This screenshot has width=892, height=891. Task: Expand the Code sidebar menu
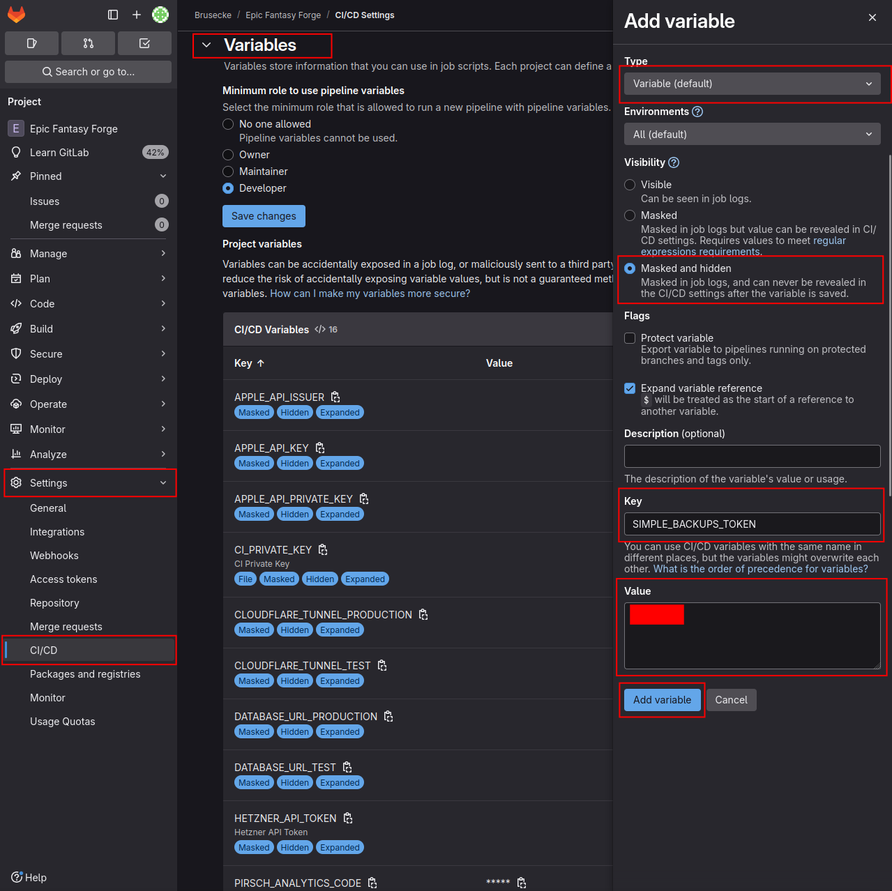(x=89, y=304)
